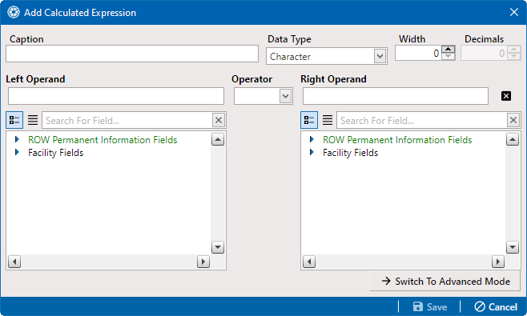Select right ROW Permanent Information Fields item
The image size is (527, 316).
click(x=397, y=140)
